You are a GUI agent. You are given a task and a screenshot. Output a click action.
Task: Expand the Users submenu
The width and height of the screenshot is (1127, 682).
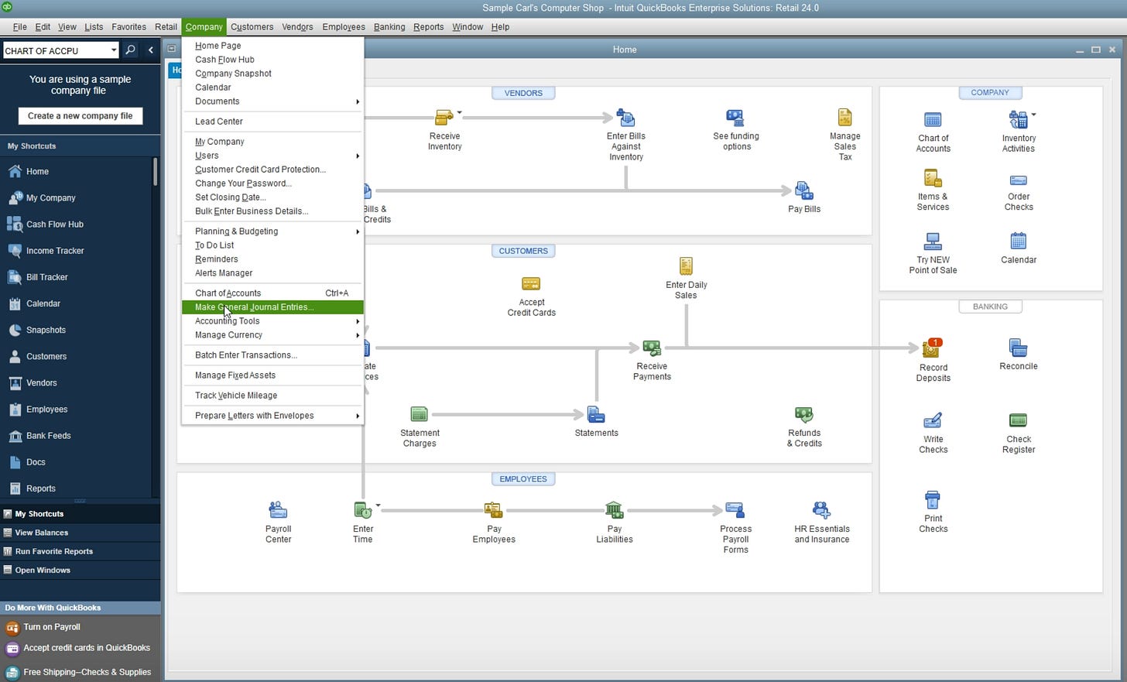tap(272, 156)
